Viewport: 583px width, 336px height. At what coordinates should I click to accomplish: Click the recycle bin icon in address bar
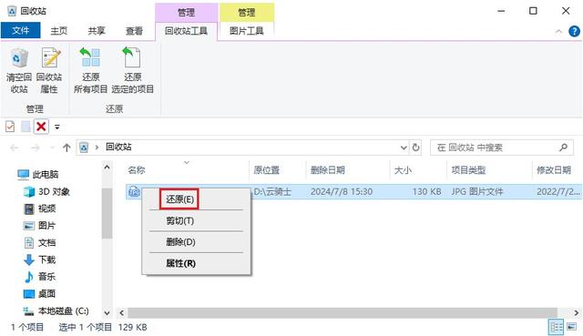(84, 148)
